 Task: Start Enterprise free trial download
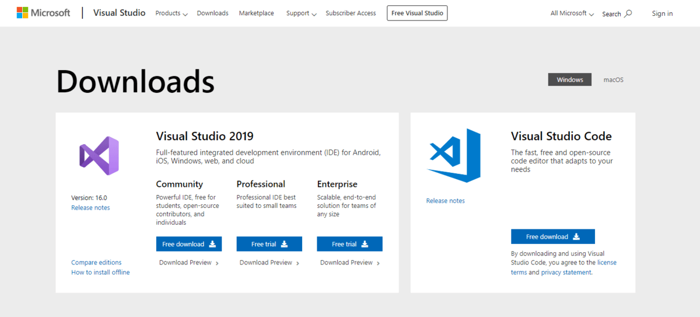pos(350,244)
